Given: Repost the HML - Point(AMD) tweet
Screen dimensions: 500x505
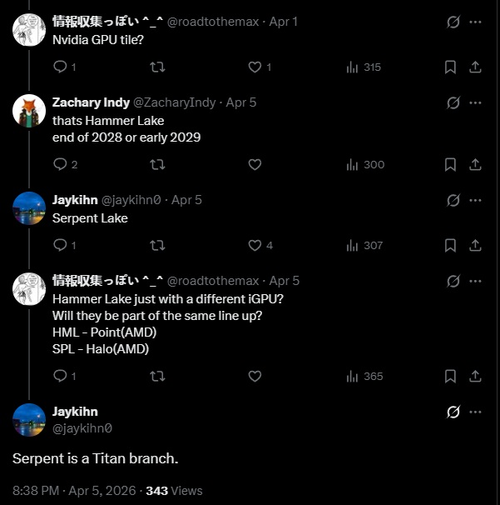Looking at the screenshot, I should (156, 376).
